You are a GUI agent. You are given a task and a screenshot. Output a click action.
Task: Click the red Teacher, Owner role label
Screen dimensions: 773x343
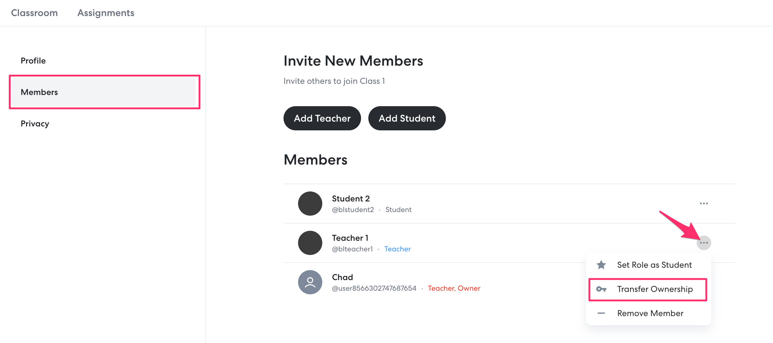coord(454,288)
